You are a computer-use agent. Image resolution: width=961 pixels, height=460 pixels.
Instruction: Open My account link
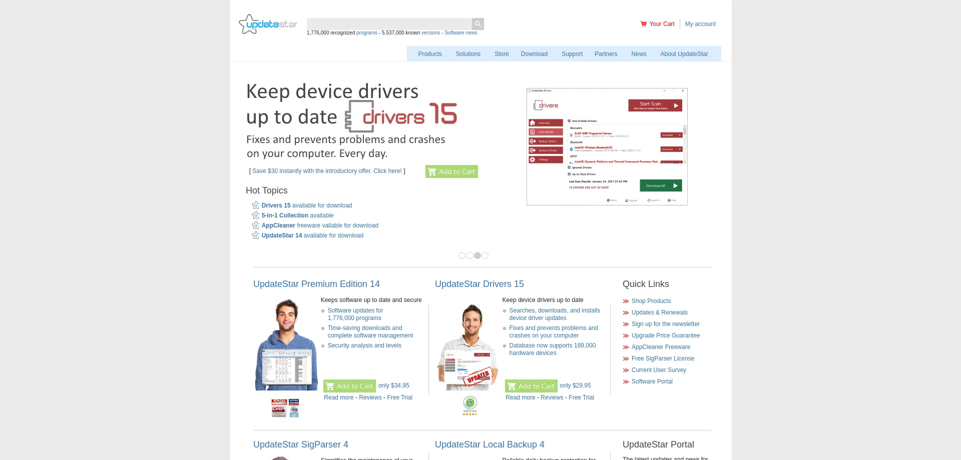(x=700, y=24)
